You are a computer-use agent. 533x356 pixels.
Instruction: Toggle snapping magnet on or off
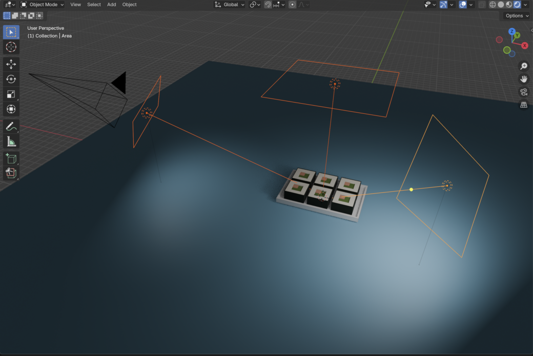click(268, 5)
